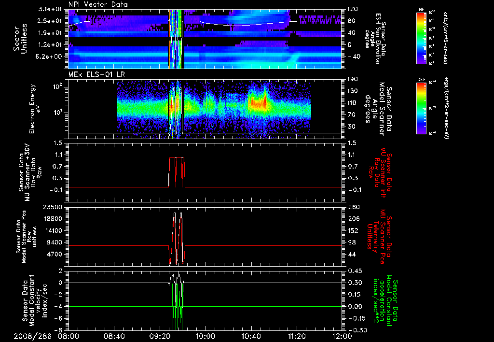Image resolution: width=494 pixels, height=342 pixels.
Task: Click the 23500 scanner position tick label
Action: [52, 207]
